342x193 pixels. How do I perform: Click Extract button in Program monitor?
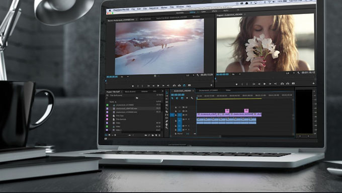(288, 83)
